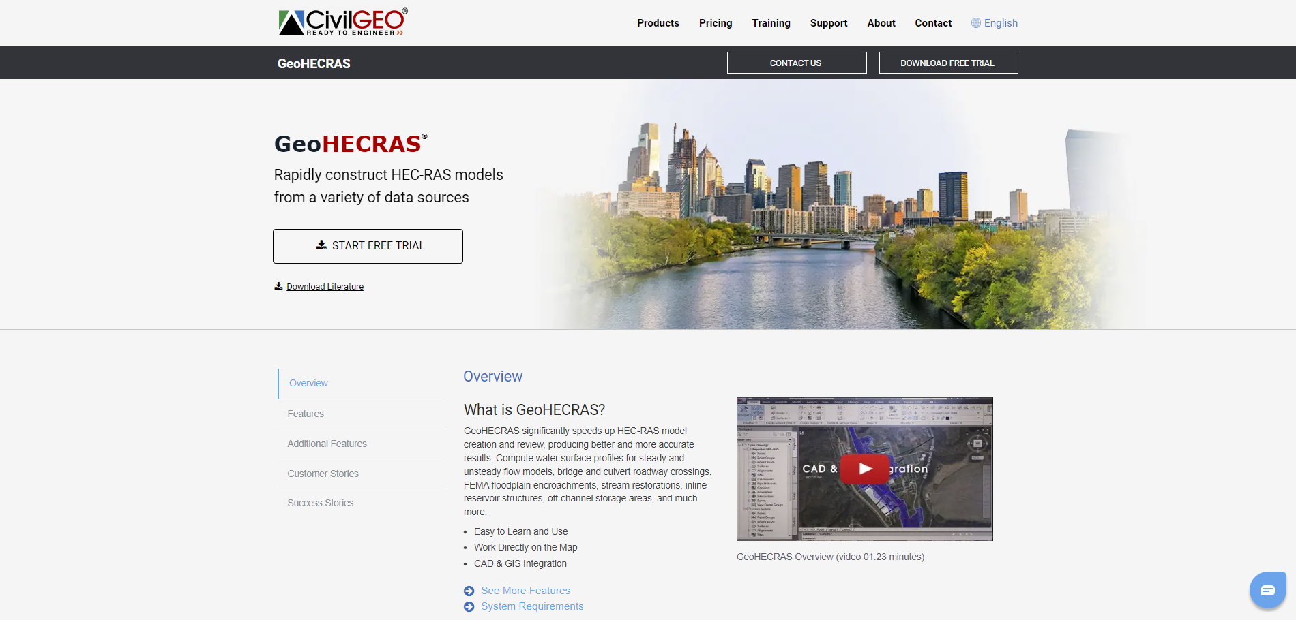Click the download icon beside Download Literature
The image size is (1296, 620).
(x=278, y=285)
